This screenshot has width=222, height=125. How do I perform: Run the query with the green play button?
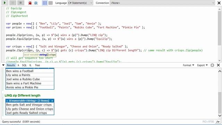(5, 3)
